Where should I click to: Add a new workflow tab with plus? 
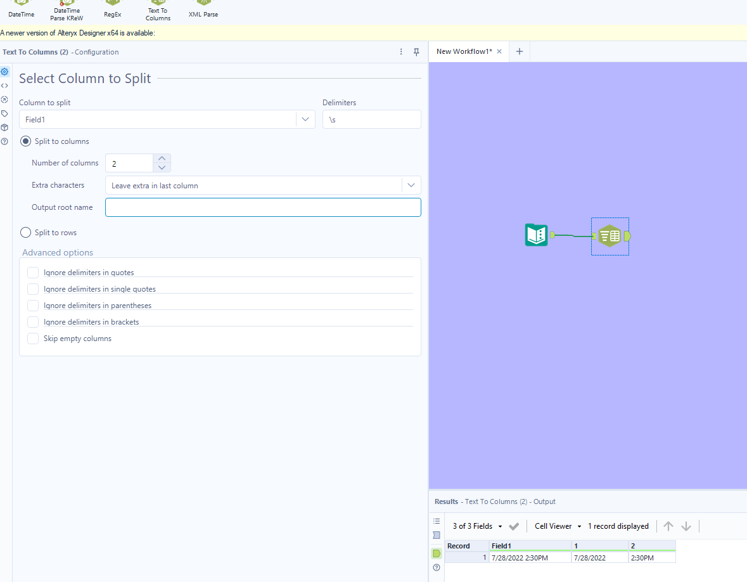coord(520,51)
